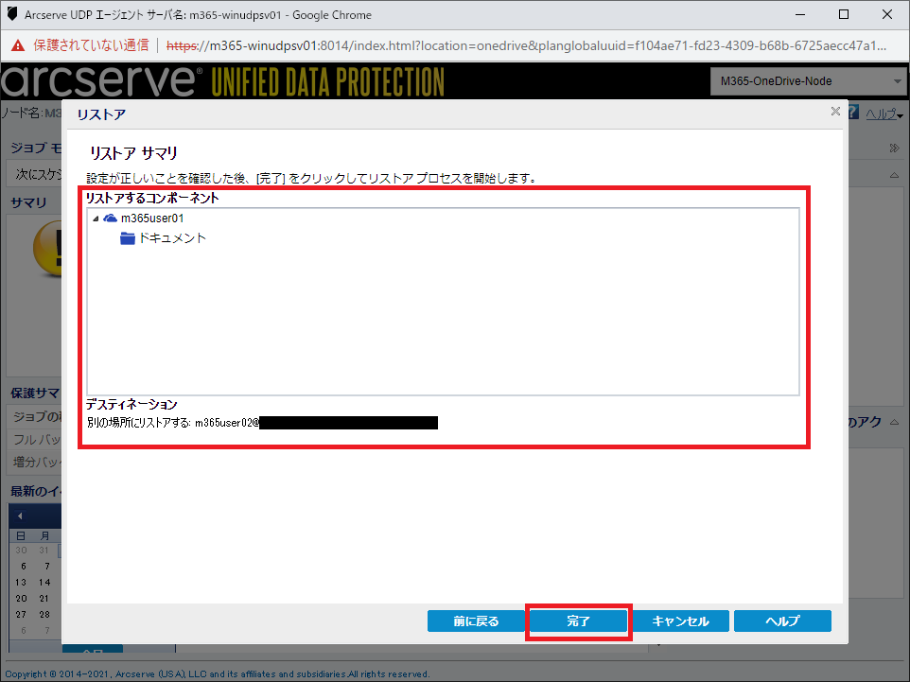Select day 14 in the calendar
The width and height of the screenshot is (910, 682).
[44, 582]
